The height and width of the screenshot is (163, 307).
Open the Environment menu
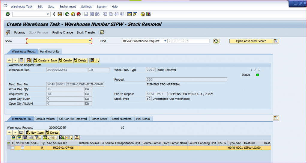(x=68, y=7)
